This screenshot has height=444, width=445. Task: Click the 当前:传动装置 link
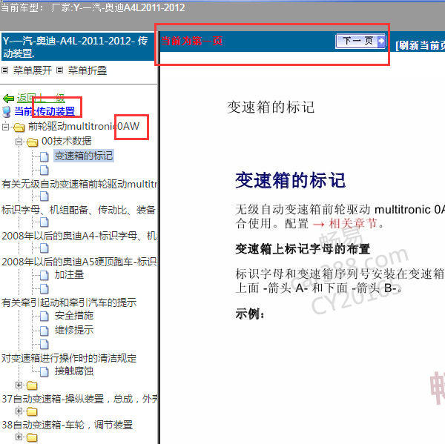[x=44, y=111]
